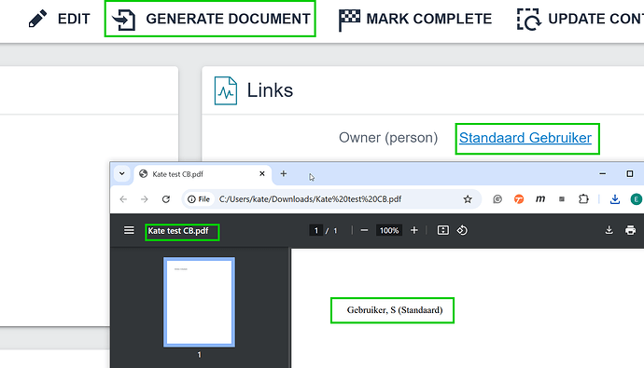Image resolution: width=644 pixels, height=368 pixels.
Task: Open the Standaard Gebruiker link
Action: [525, 138]
